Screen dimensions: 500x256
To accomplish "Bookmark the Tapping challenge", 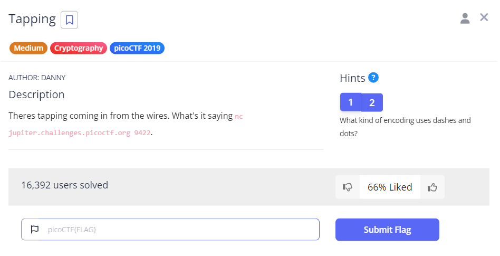I will [x=70, y=20].
